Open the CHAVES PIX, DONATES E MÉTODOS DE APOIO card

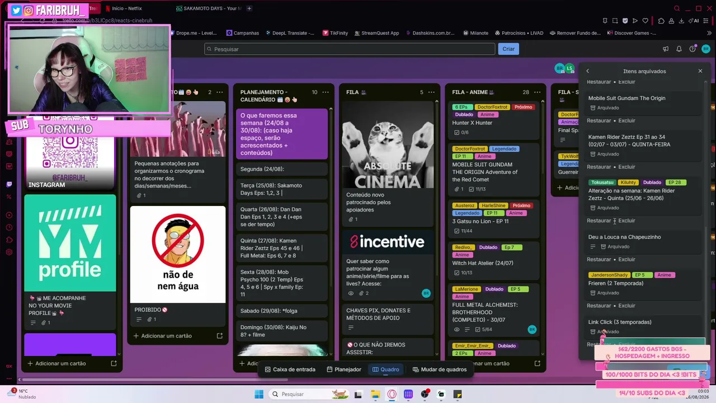click(388, 318)
